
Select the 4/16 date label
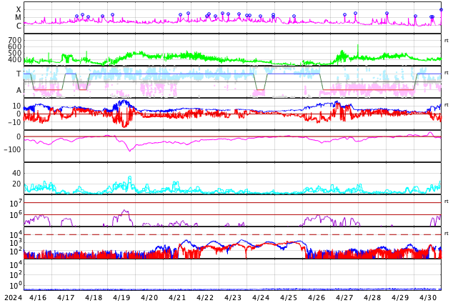(38, 297)
